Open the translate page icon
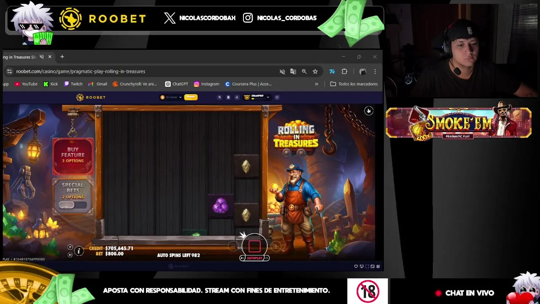Image resolution: width=540 pixels, height=304 pixels. tap(293, 72)
